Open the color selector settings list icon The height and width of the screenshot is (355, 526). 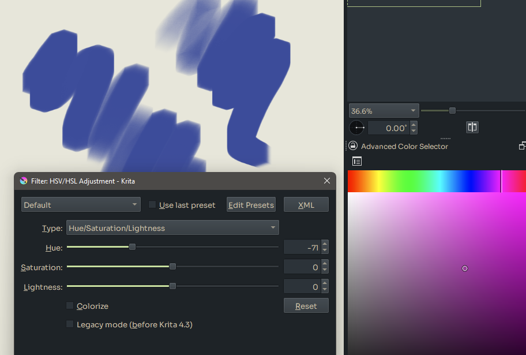357,162
